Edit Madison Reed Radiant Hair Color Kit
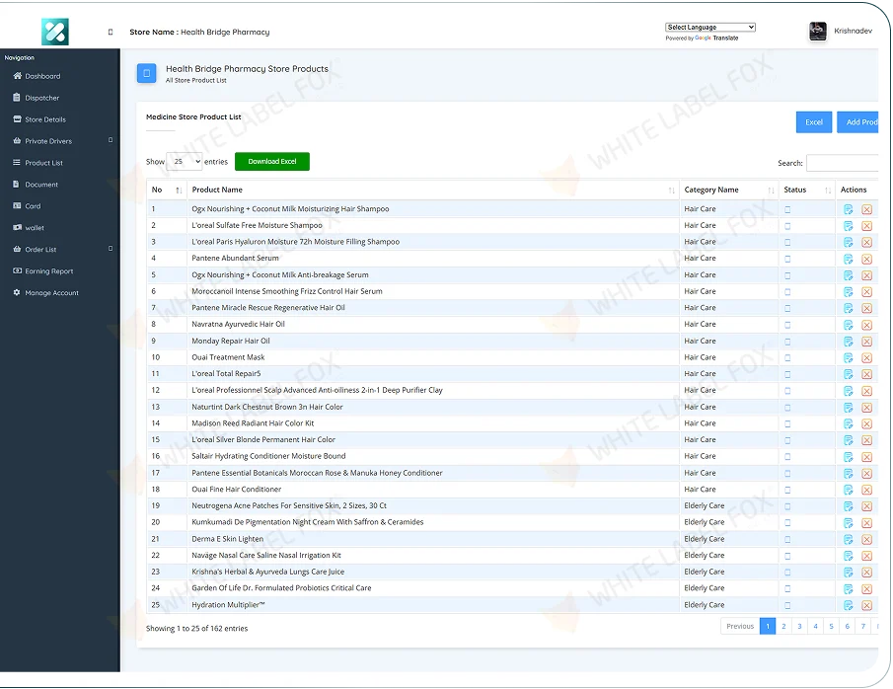 pyautogui.click(x=848, y=424)
